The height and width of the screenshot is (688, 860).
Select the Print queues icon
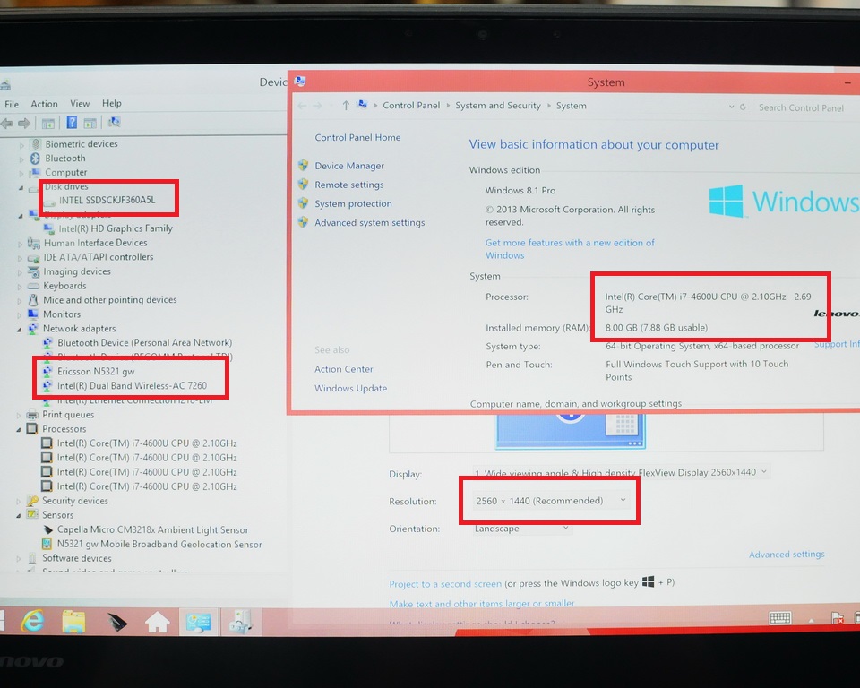pos(32,414)
